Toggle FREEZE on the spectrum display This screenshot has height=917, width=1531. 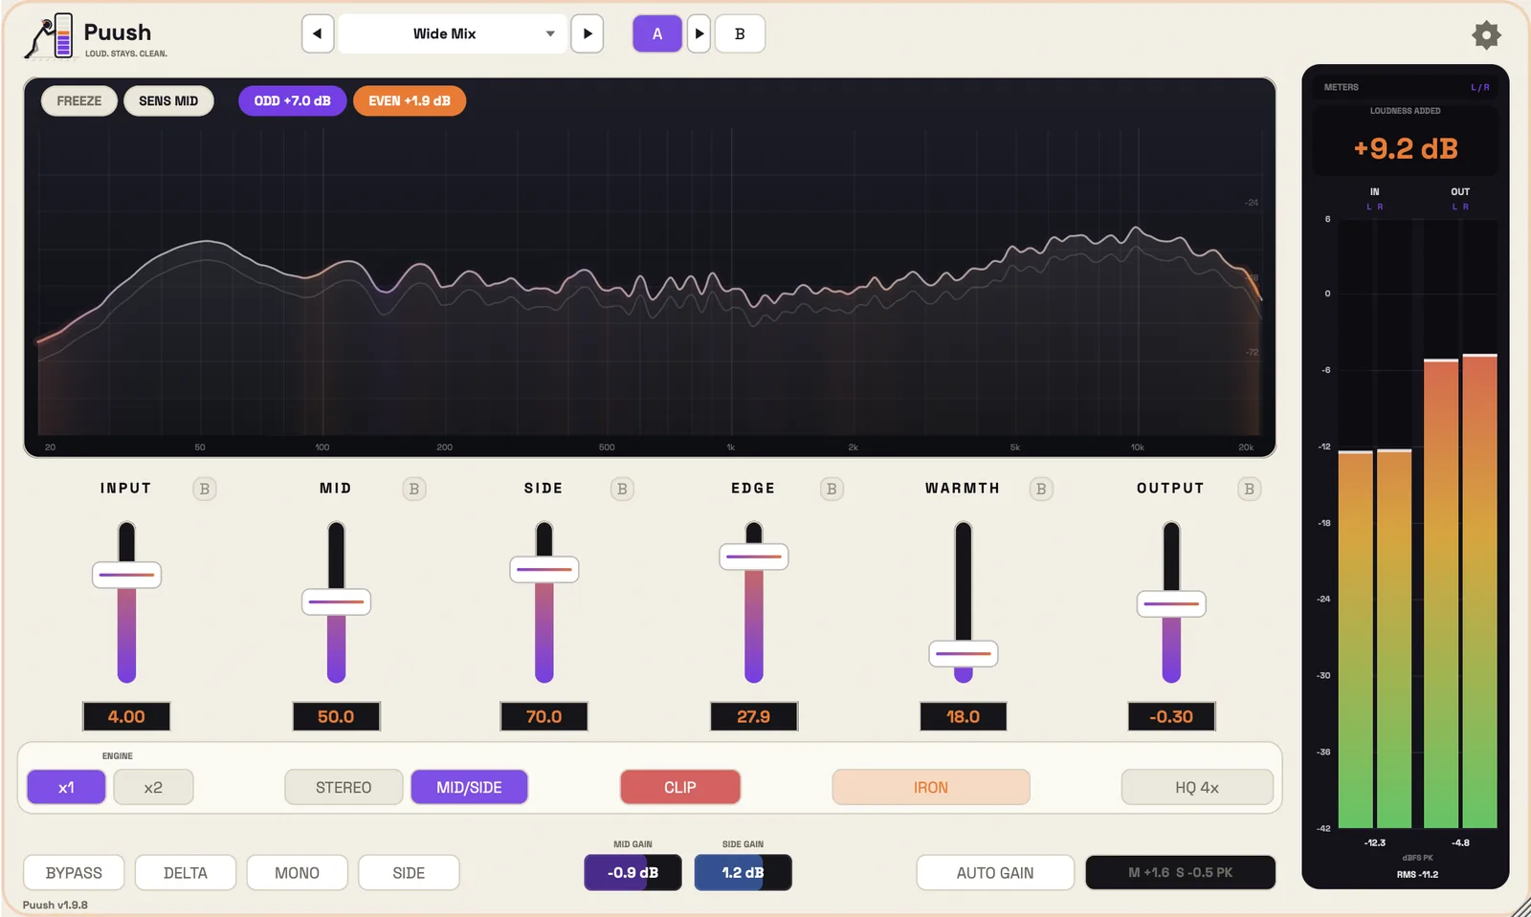(x=78, y=100)
